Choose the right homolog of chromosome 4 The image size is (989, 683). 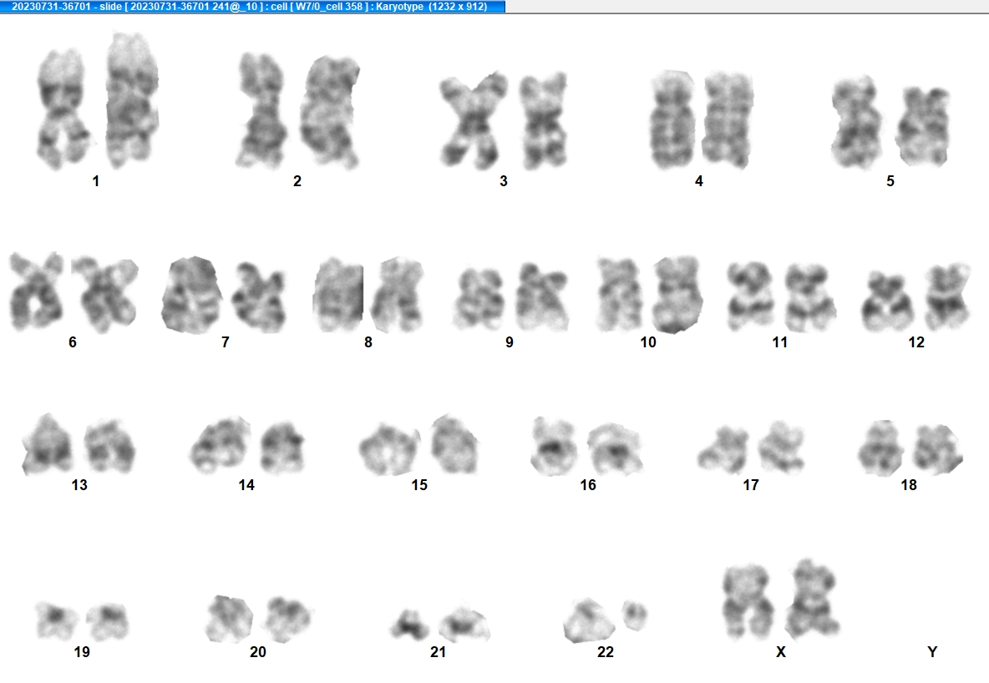coord(728,120)
